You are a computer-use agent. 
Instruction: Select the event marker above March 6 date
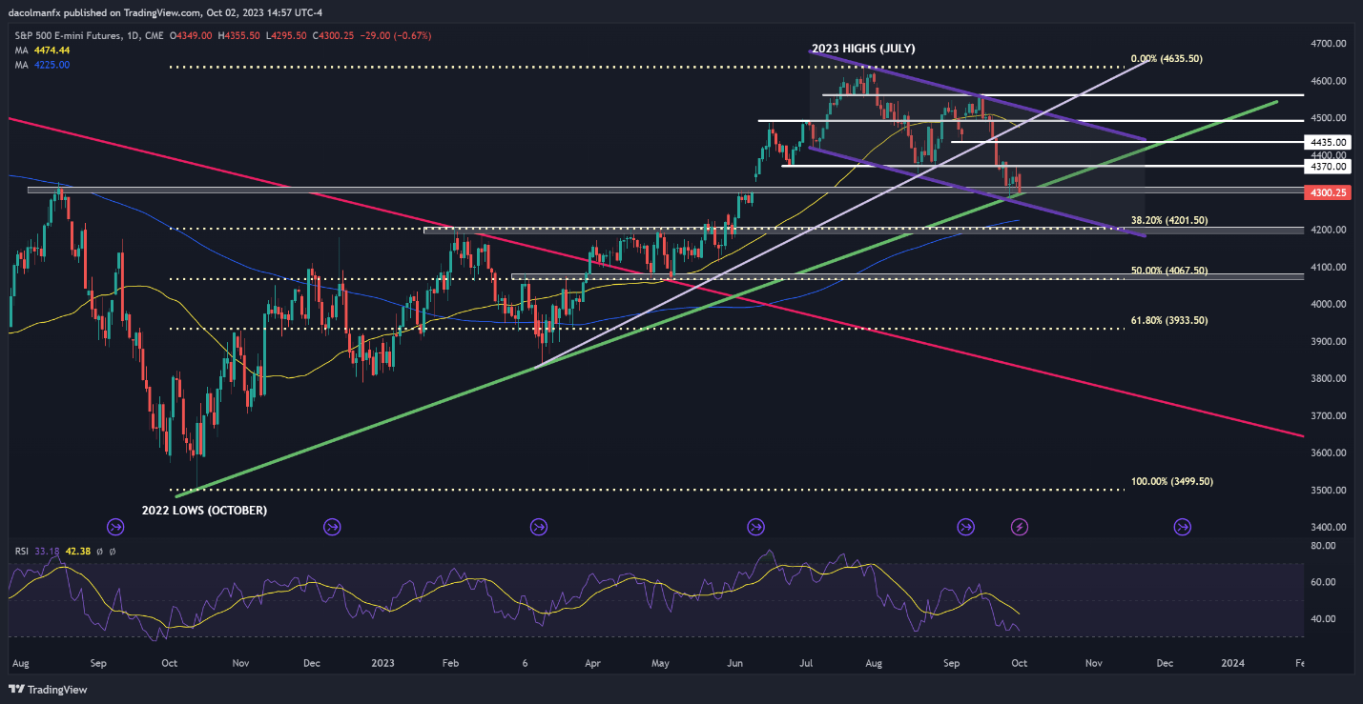click(538, 526)
